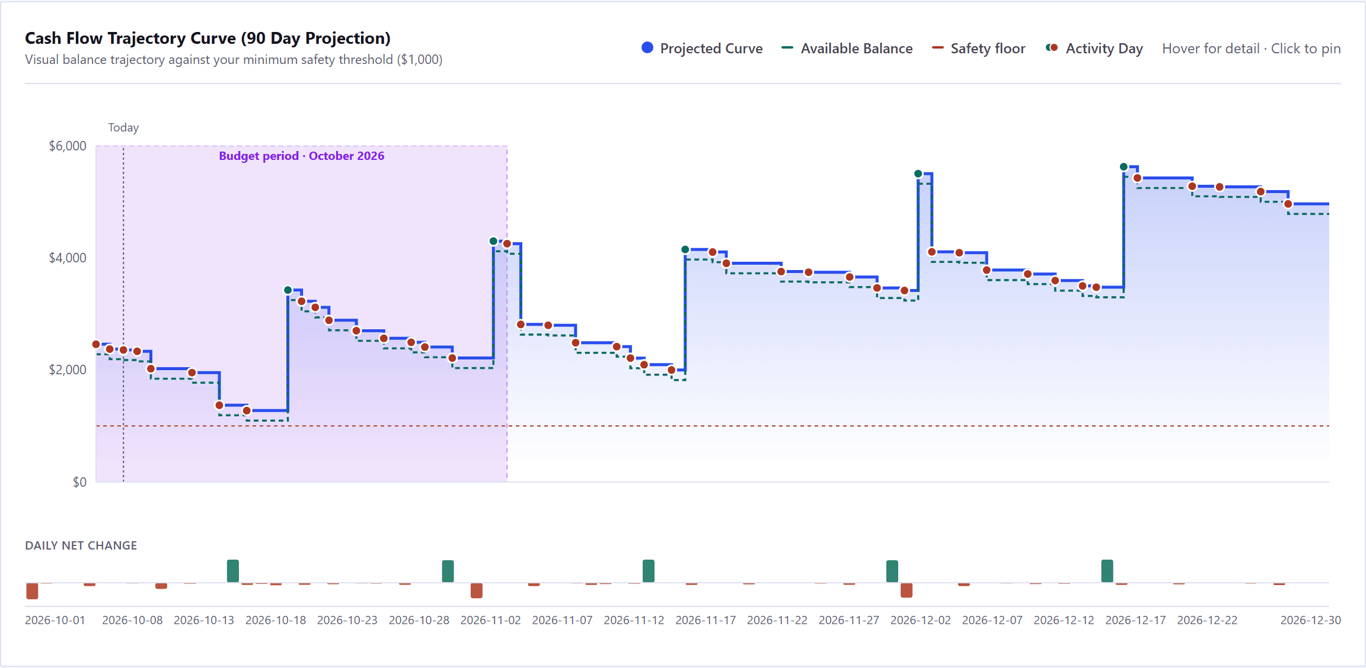Viewport: 1366px width, 668px height.
Task: Pin the lowest red dot just above the safety floor
Action: (x=247, y=410)
